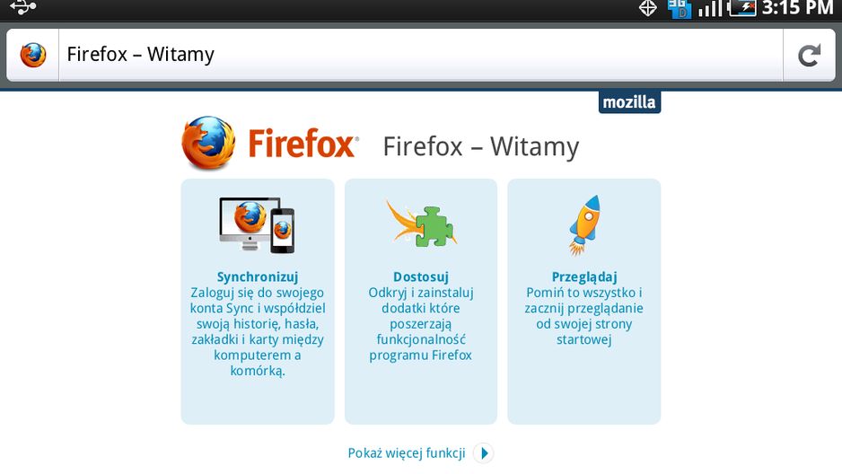Open the Dostosuj link

tap(421, 277)
